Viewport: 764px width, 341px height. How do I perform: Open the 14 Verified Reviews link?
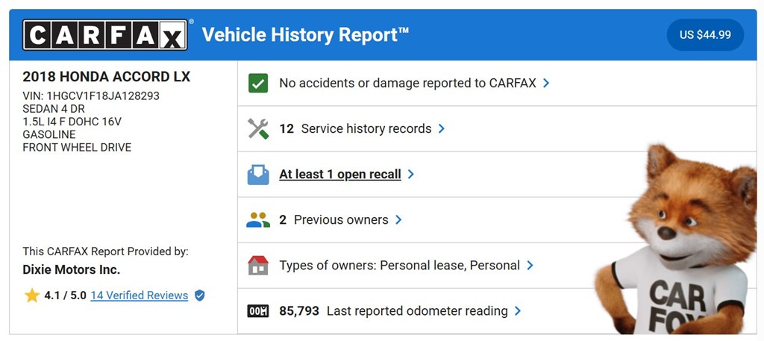140,295
